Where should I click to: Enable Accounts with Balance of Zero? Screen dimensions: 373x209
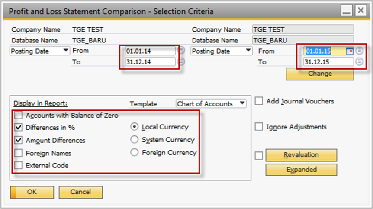click(x=18, y=116)
